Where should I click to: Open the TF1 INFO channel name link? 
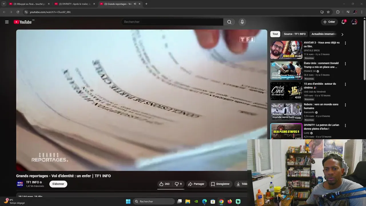[32, 182]
